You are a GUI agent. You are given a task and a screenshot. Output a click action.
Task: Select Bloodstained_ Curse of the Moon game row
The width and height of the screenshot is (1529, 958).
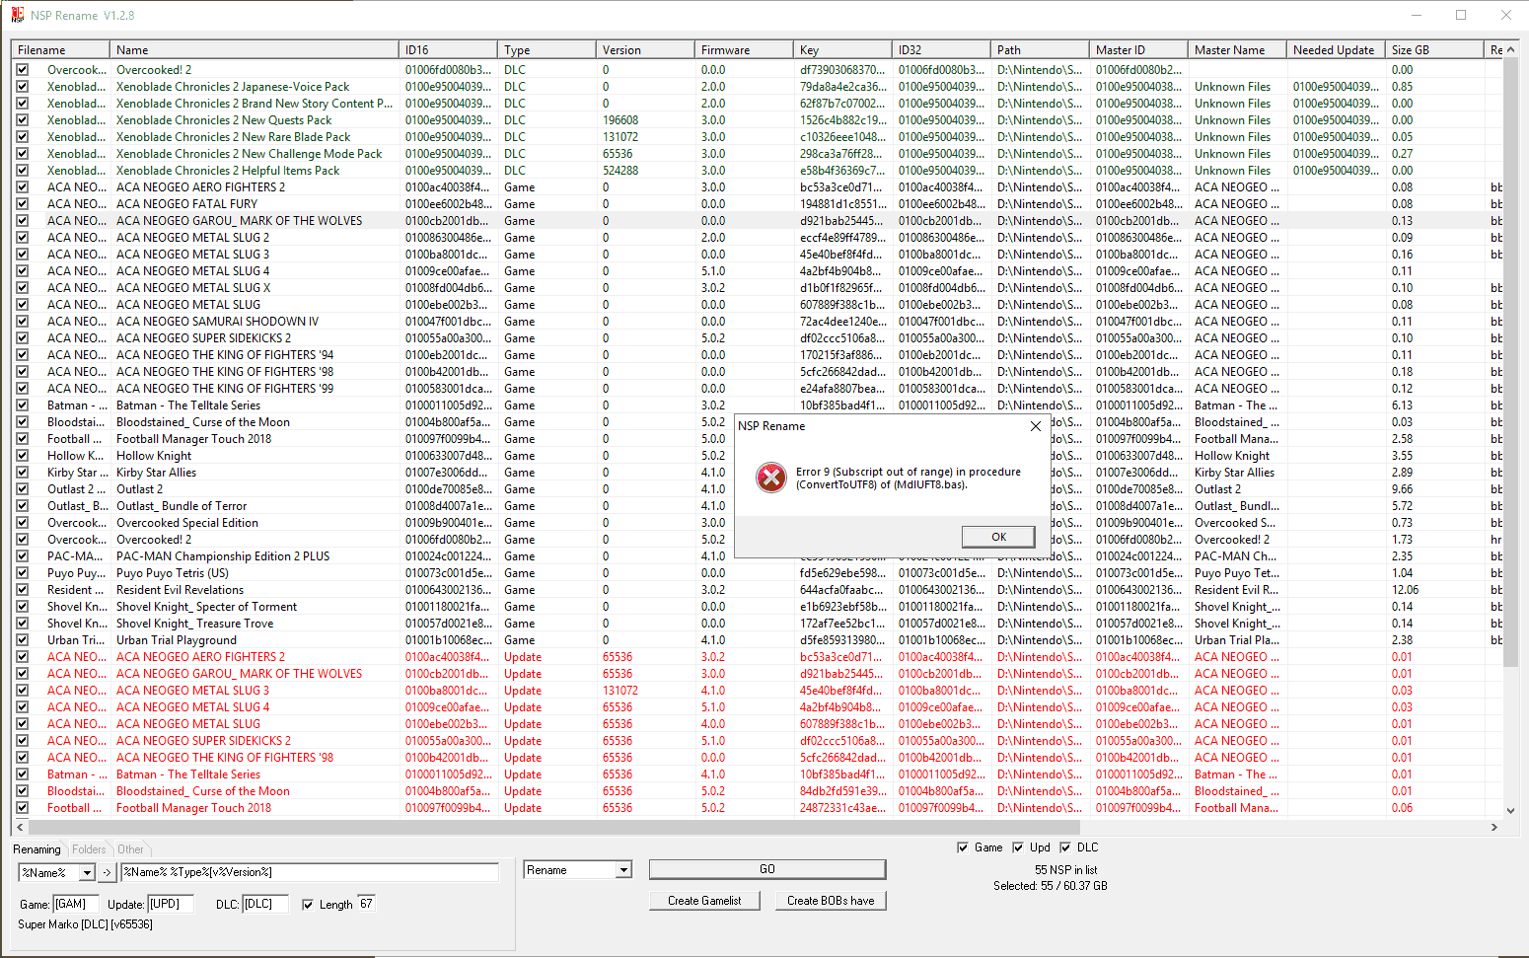tap(758, 422)
